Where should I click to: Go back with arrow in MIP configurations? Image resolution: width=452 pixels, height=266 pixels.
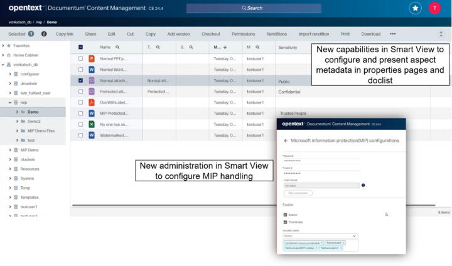click(286, 141)
